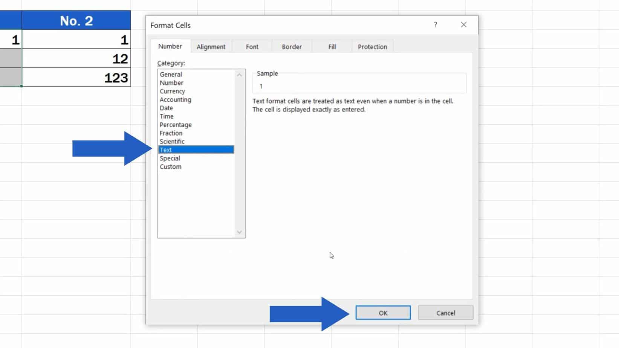Open the Protection tab
The image size is (619, 348).
tap(372, 46)
